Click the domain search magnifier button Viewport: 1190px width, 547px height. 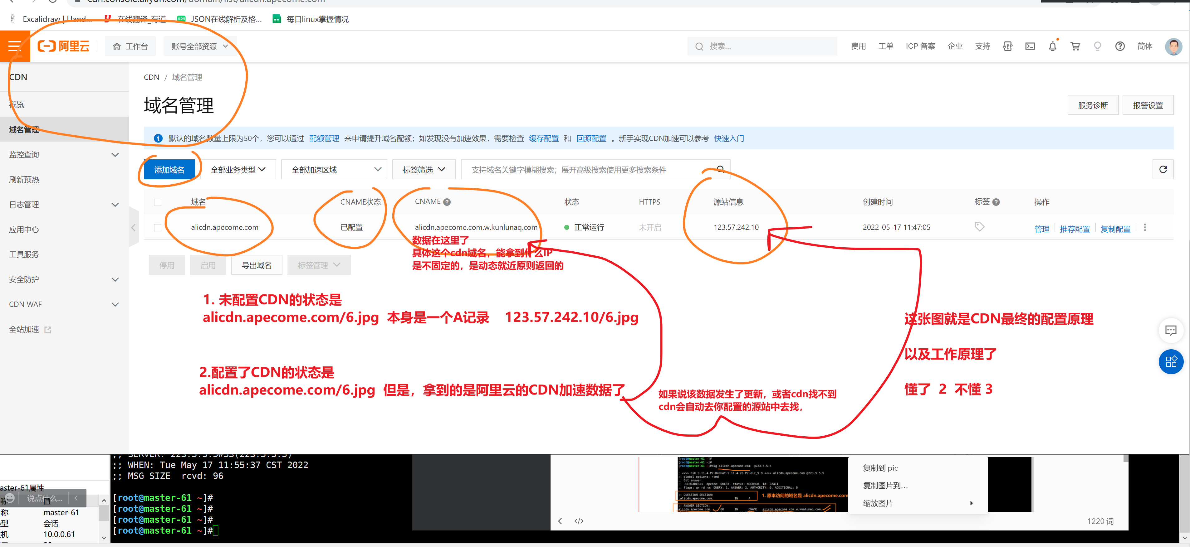pyautogui.click(x=720, y=169)
